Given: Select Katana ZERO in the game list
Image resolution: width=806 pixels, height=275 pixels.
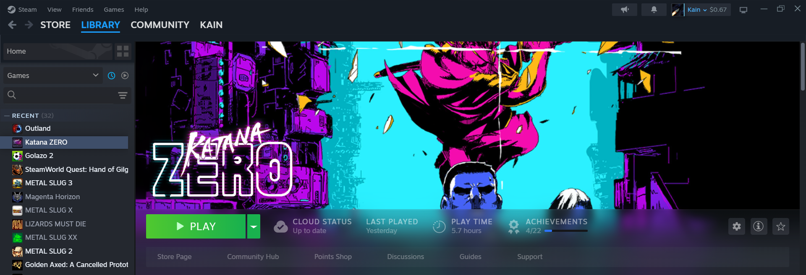Looking at the screenshot, I should (65, 142).
